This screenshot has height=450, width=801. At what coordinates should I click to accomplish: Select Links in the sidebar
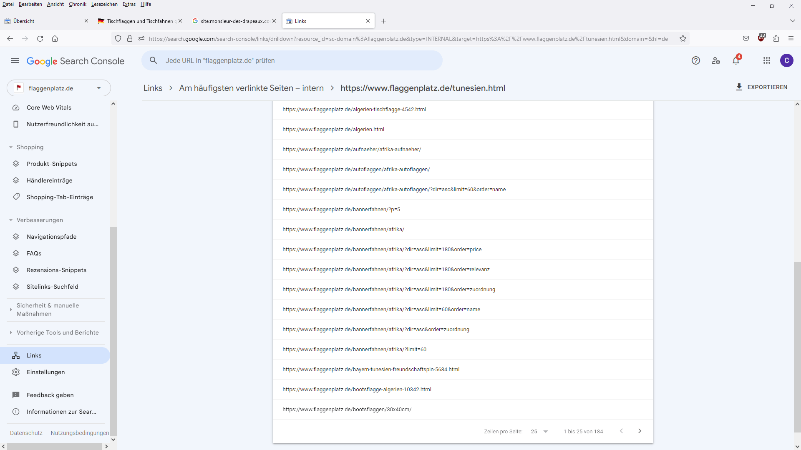[55, 355]
